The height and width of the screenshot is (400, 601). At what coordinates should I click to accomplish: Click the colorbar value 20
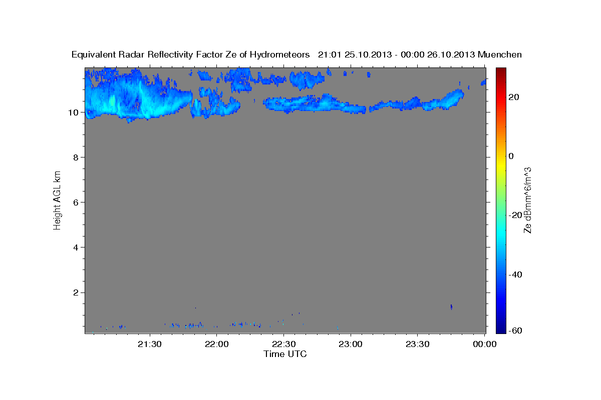(513, 97)
